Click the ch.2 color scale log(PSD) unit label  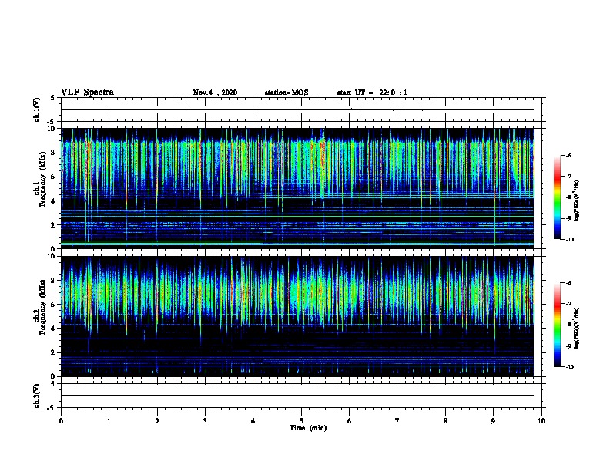pos(577,329)
